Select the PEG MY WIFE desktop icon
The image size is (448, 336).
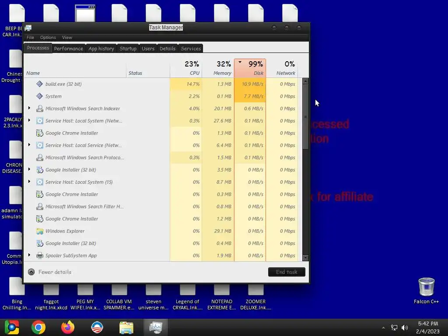(x=85, y=297)
